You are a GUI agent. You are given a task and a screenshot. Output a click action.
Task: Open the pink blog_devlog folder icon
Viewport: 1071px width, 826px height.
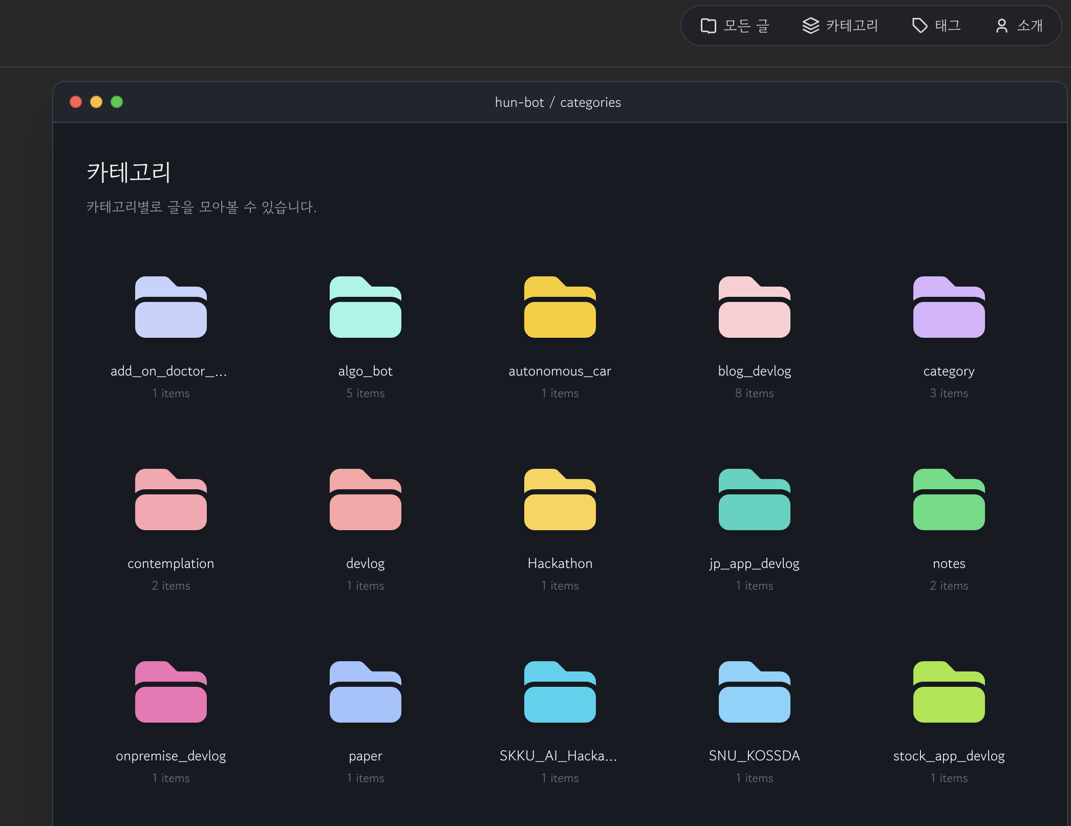pos(754,307)
